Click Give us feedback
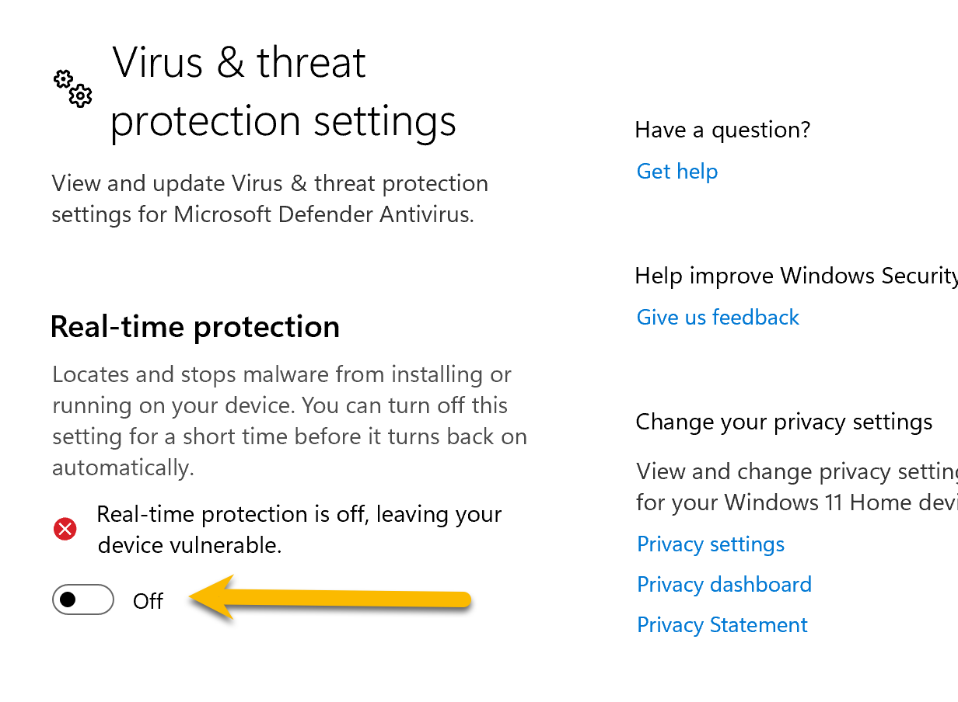Screen dimensions: 958x702 click(x=717, y=317)
